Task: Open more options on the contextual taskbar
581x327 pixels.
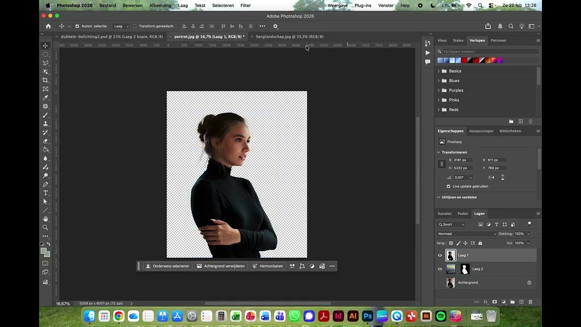Action: [x=332, y=266]
